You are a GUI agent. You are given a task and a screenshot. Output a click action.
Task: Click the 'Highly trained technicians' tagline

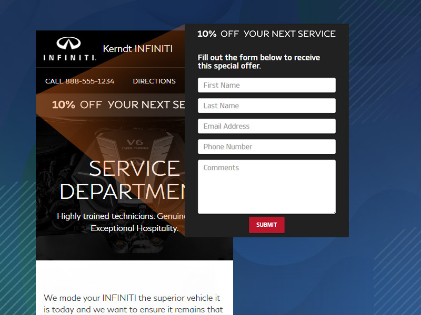pyautogui.click(x=121, y=222)
